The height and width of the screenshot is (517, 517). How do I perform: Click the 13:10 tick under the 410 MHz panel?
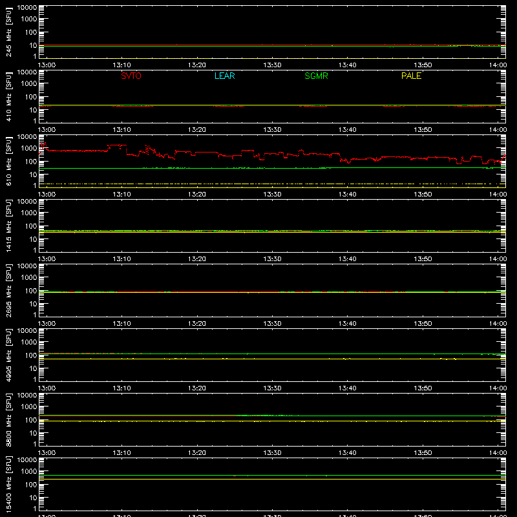(x=122, y=130)
